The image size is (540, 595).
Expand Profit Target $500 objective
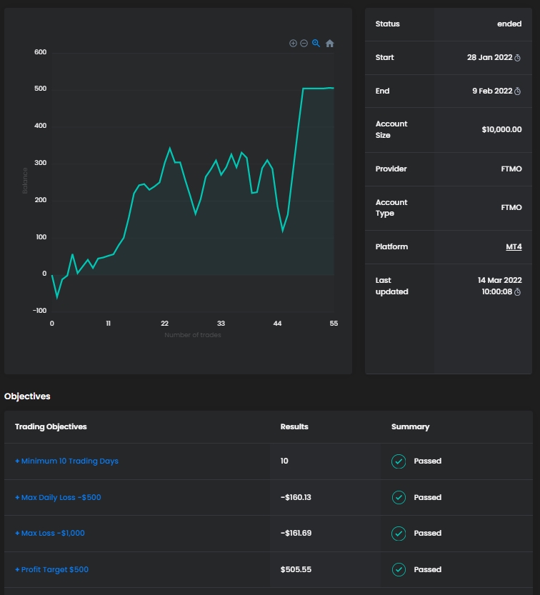[x=51, y=569]
